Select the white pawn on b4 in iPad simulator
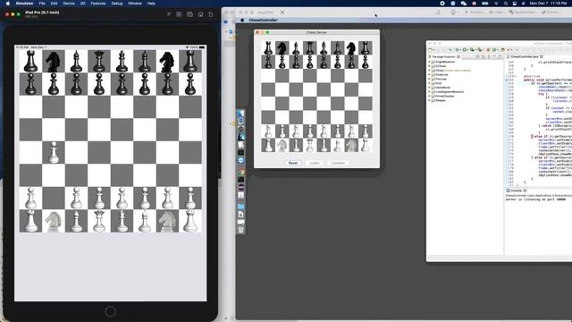Viewport: 572px width, 322px height. pos(54,153)
